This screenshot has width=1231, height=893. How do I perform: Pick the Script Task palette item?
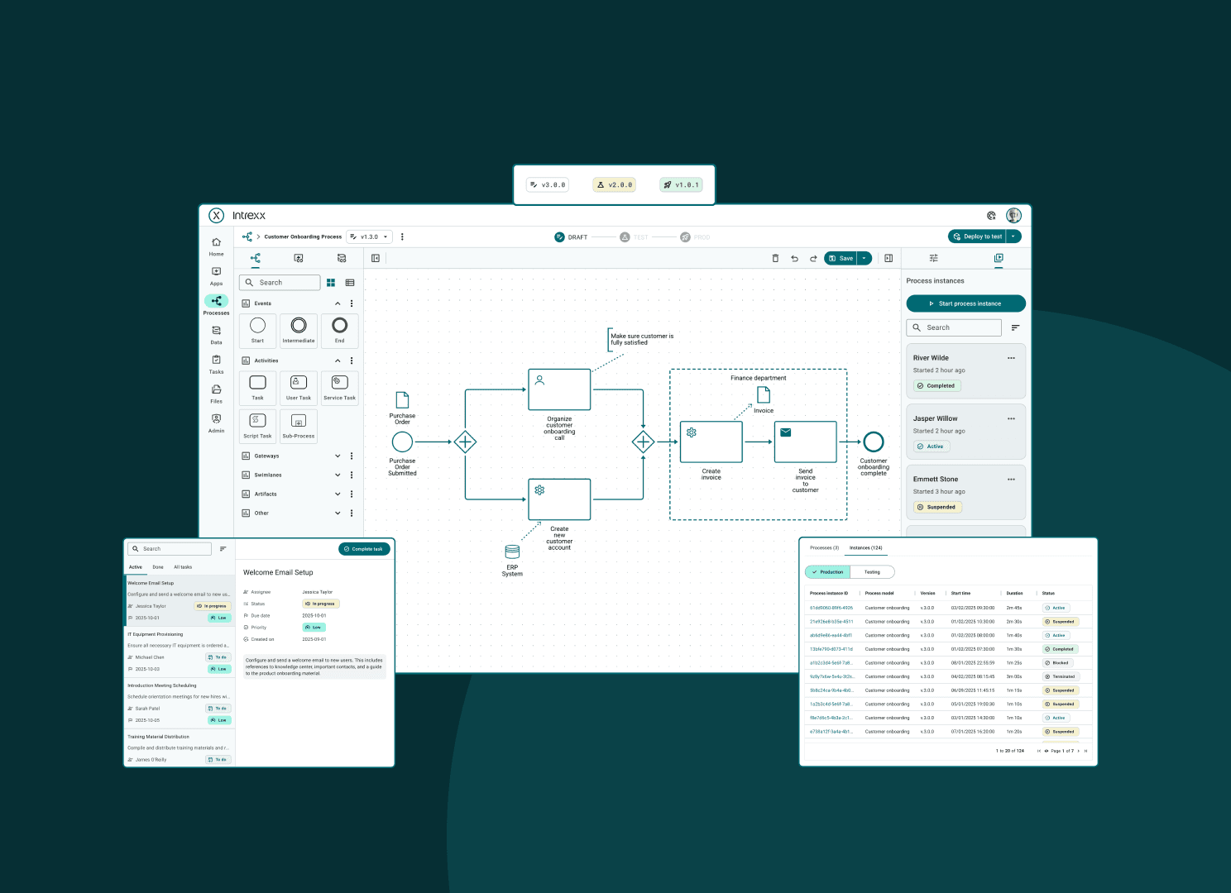[257, 425]
